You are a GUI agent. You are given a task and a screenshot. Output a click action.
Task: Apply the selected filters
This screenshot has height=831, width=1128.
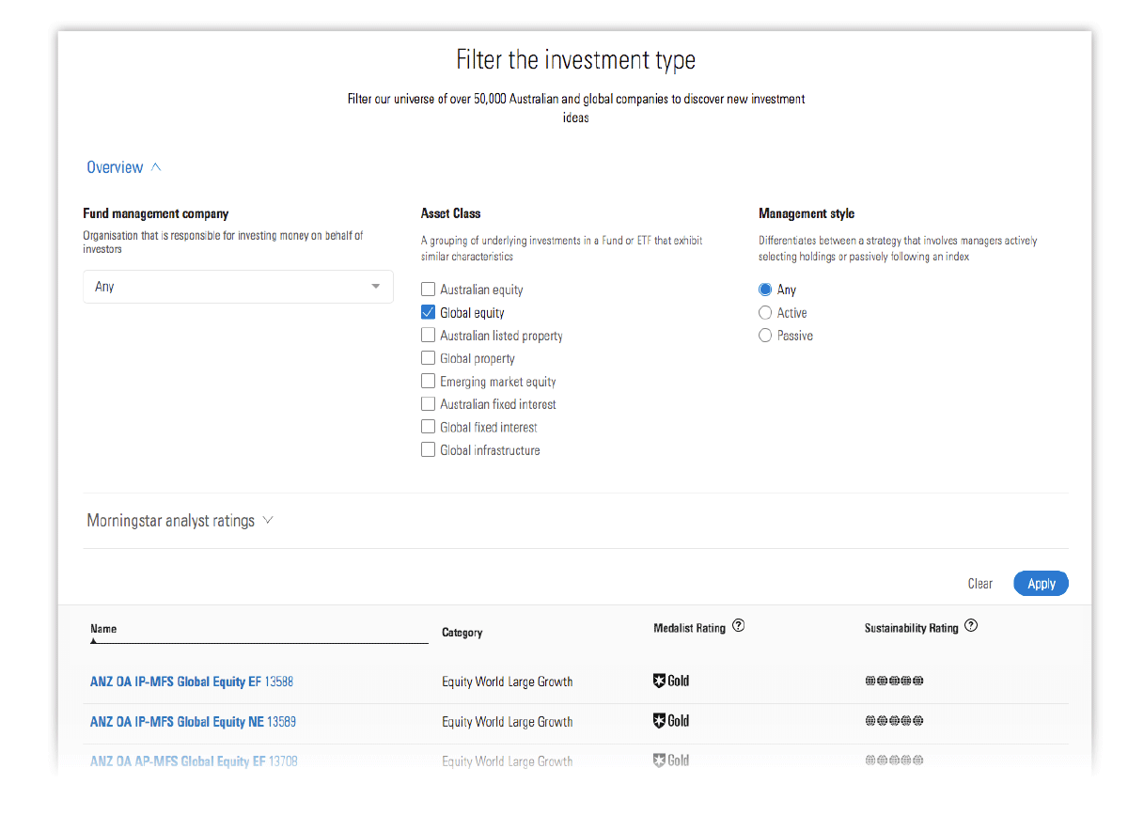pos(1041,584)
